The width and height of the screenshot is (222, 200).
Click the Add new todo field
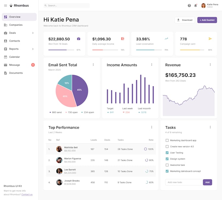pyautogui.click(x=184, y=182)
